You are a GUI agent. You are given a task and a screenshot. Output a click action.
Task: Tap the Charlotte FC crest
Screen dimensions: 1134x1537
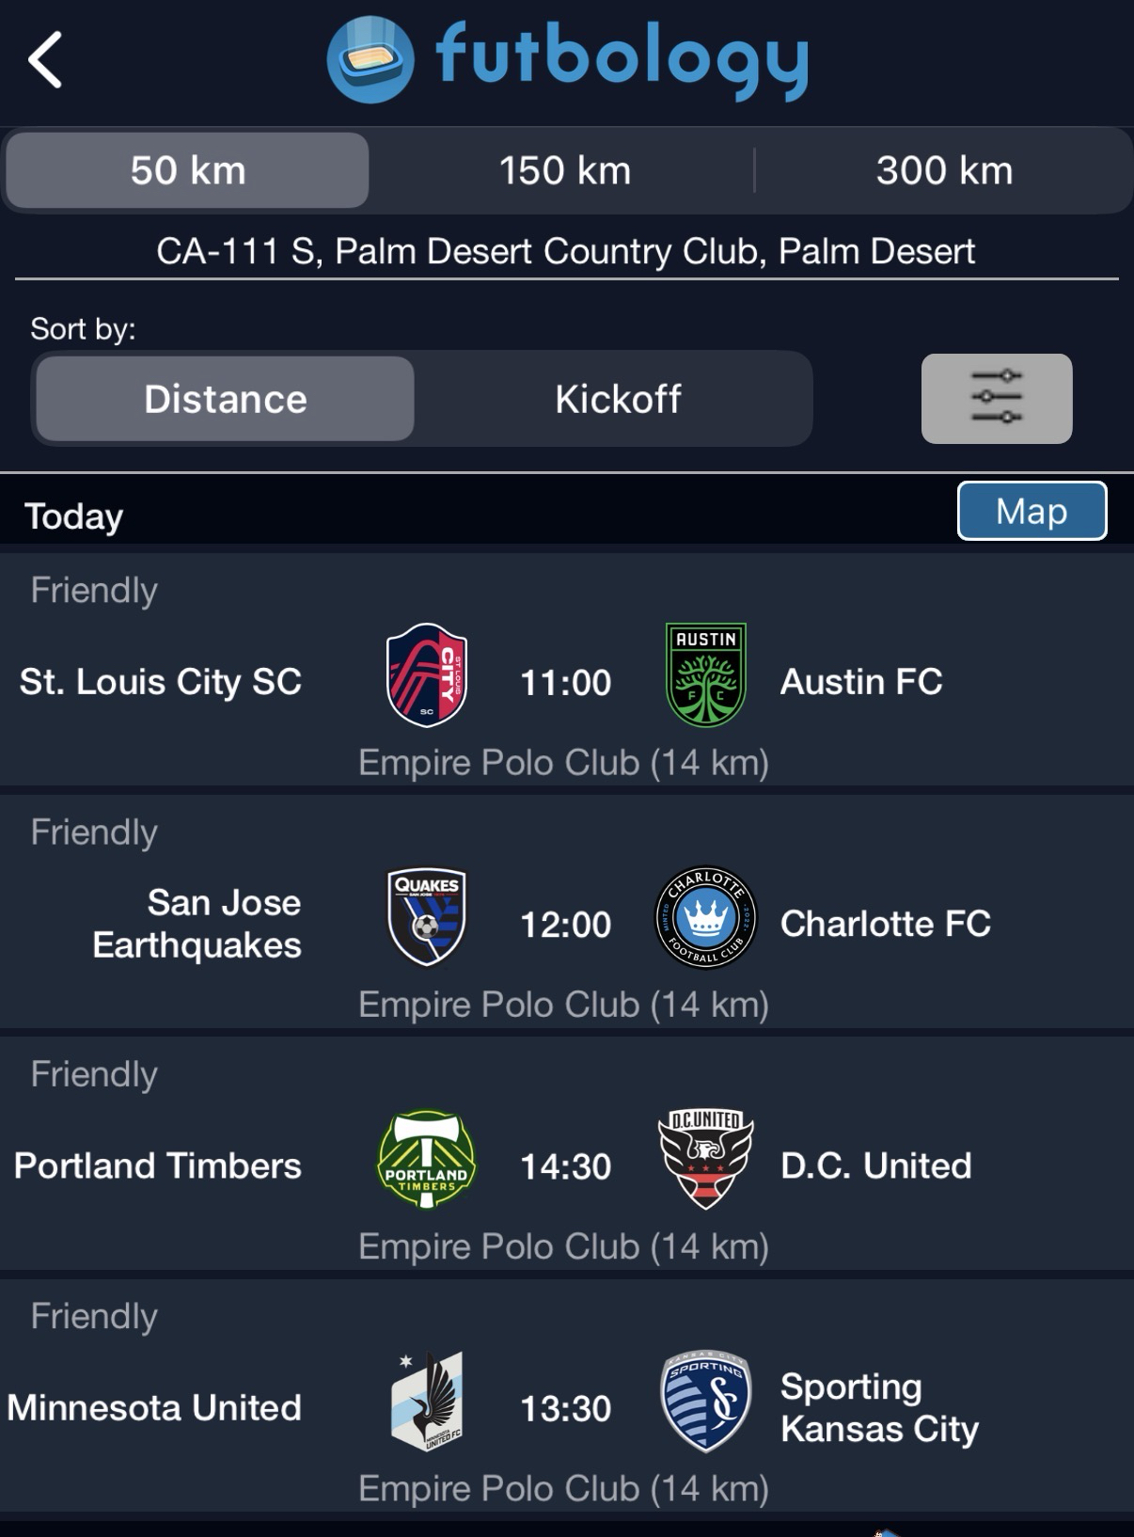pos(705,917)
